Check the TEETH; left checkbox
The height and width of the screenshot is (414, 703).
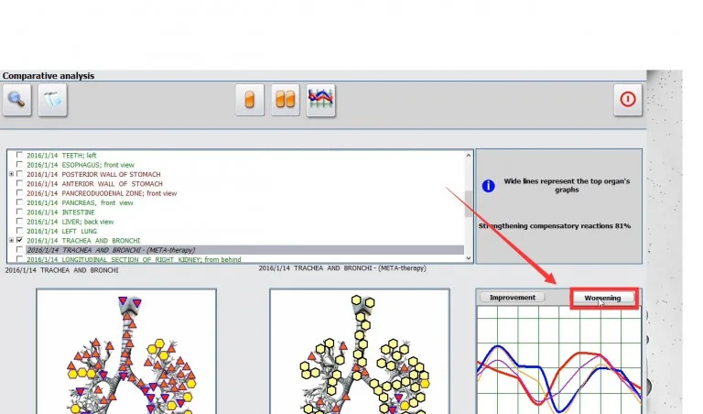pos(20,156)
